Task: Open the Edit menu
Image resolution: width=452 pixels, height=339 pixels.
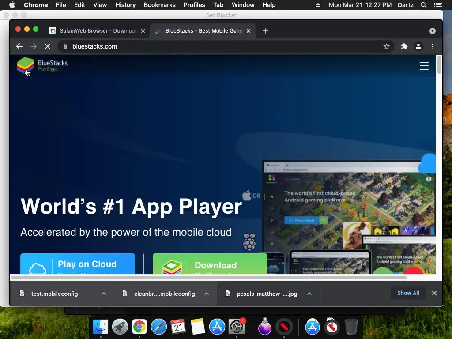Action: pyautogui.click(x=79, y=5)
